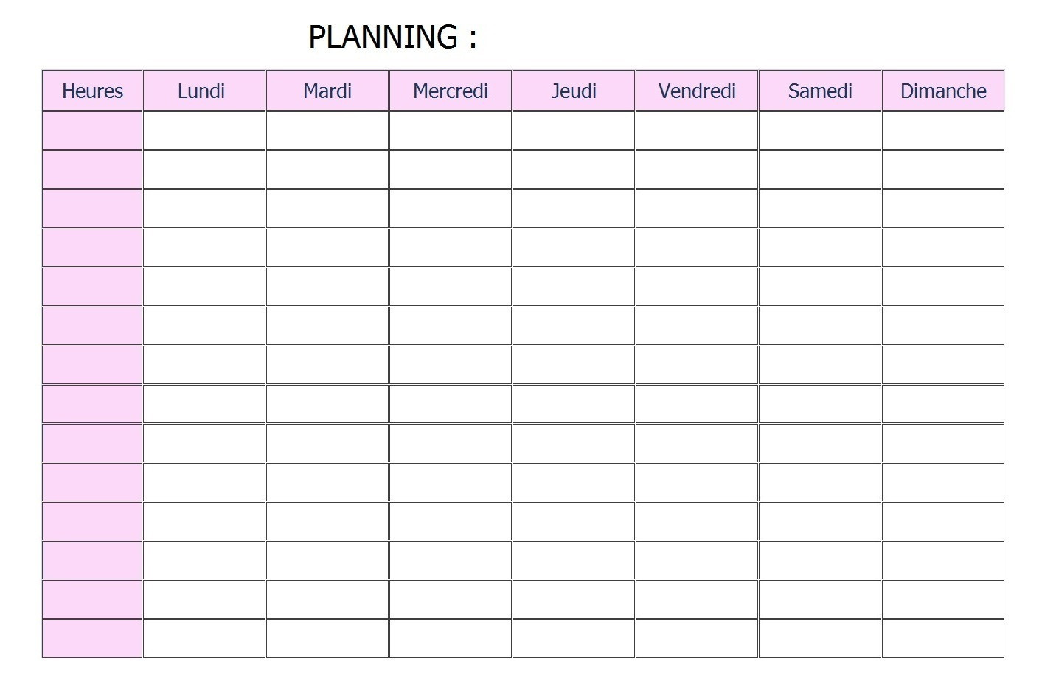
Task: Select the Lundi column header
Action: [204, 91]
